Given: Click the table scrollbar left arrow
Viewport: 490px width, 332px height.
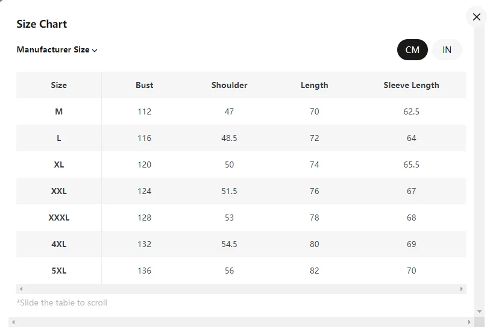Looking at the screenshot, I should pos(21,289).
